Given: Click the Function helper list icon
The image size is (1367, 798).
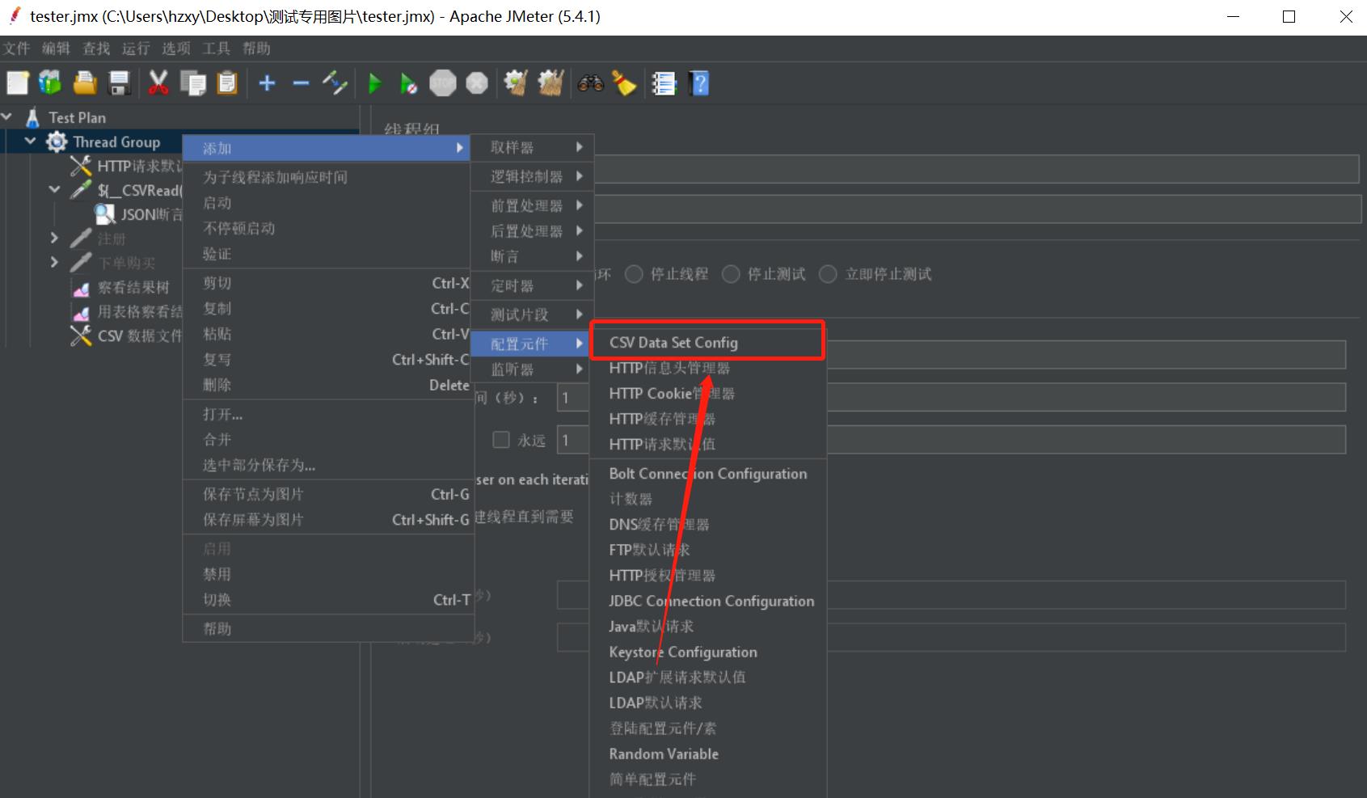Looking at the screenshot, I should point(664,82).
